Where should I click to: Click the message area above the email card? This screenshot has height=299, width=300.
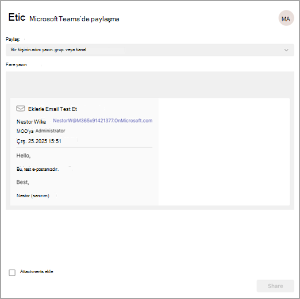click(x=150, y=85)
